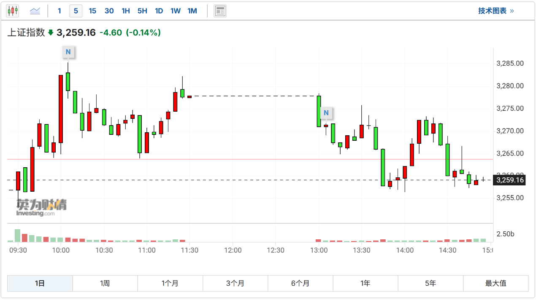Viewport: 536px width, 300px height.
Task: Set the interval to 1M
Action: [x=192, y=11]
